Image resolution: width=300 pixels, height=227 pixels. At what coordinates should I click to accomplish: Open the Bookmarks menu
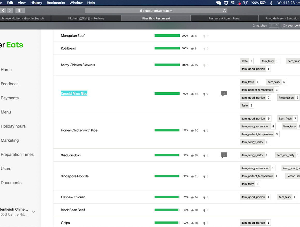pyautogui.click(x=56, y=3)
